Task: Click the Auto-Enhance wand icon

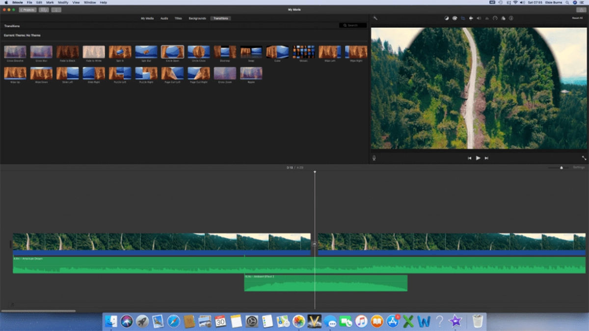Action: tap(376, 18)
